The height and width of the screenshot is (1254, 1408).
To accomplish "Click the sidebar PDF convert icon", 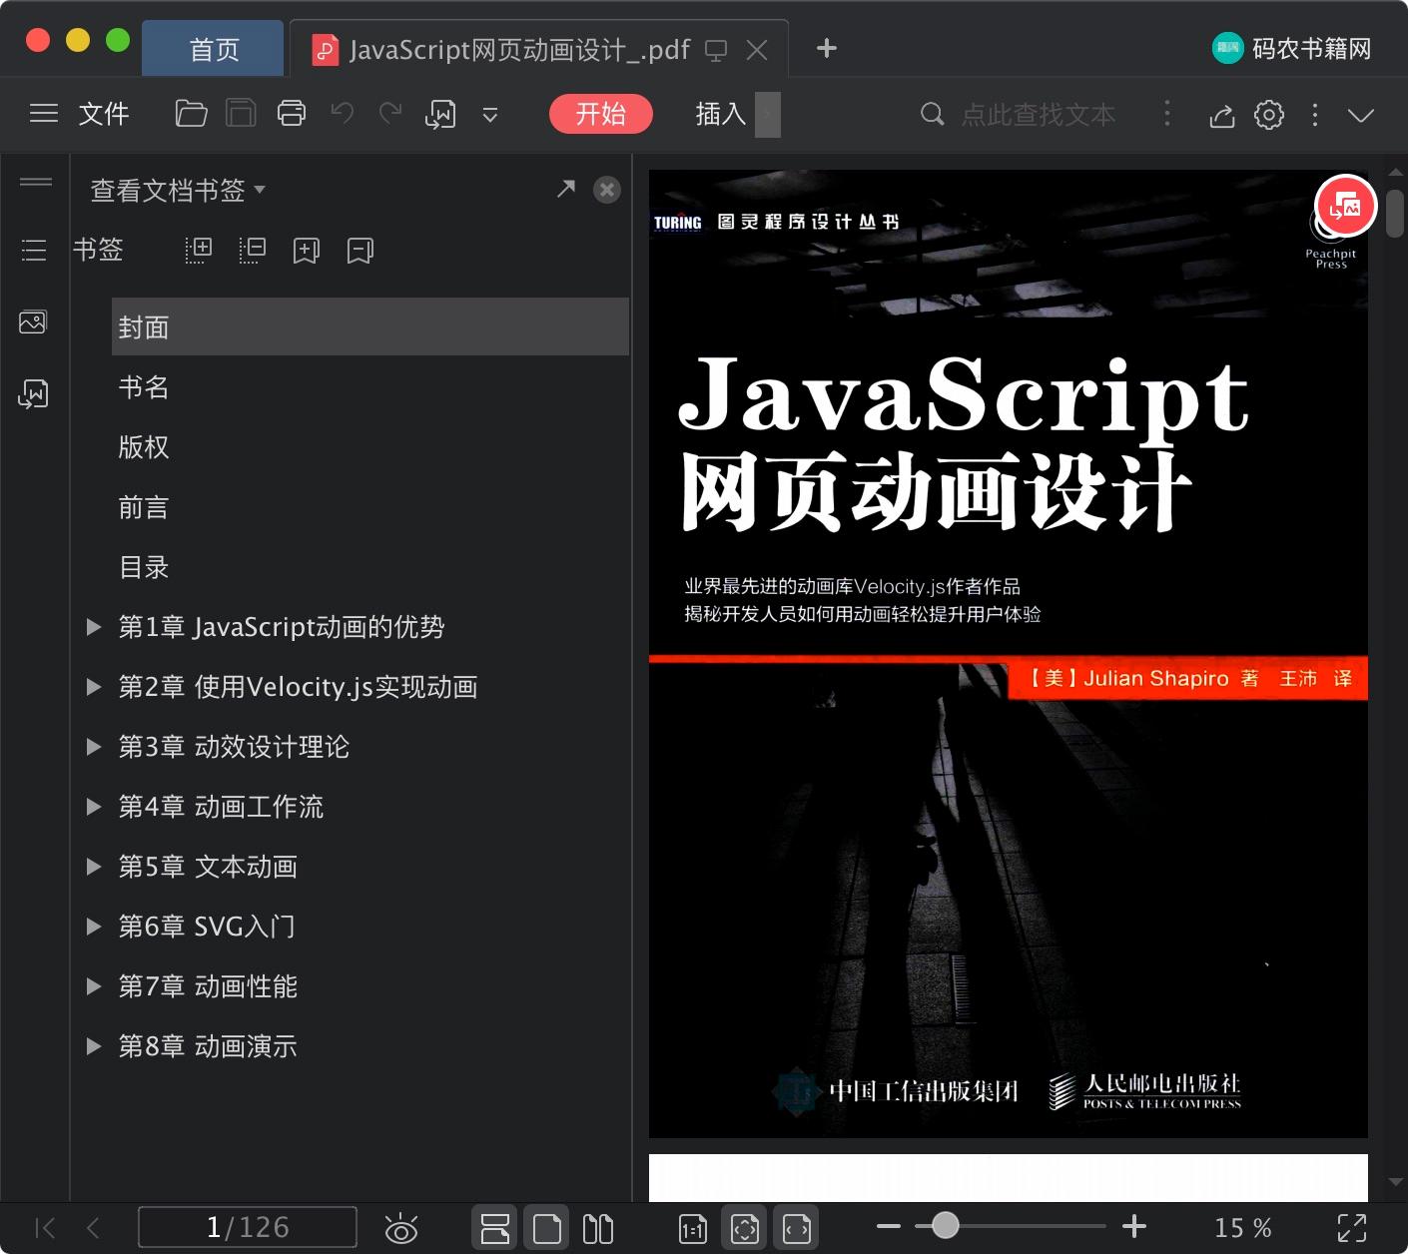I will click(x=33, y=394).
